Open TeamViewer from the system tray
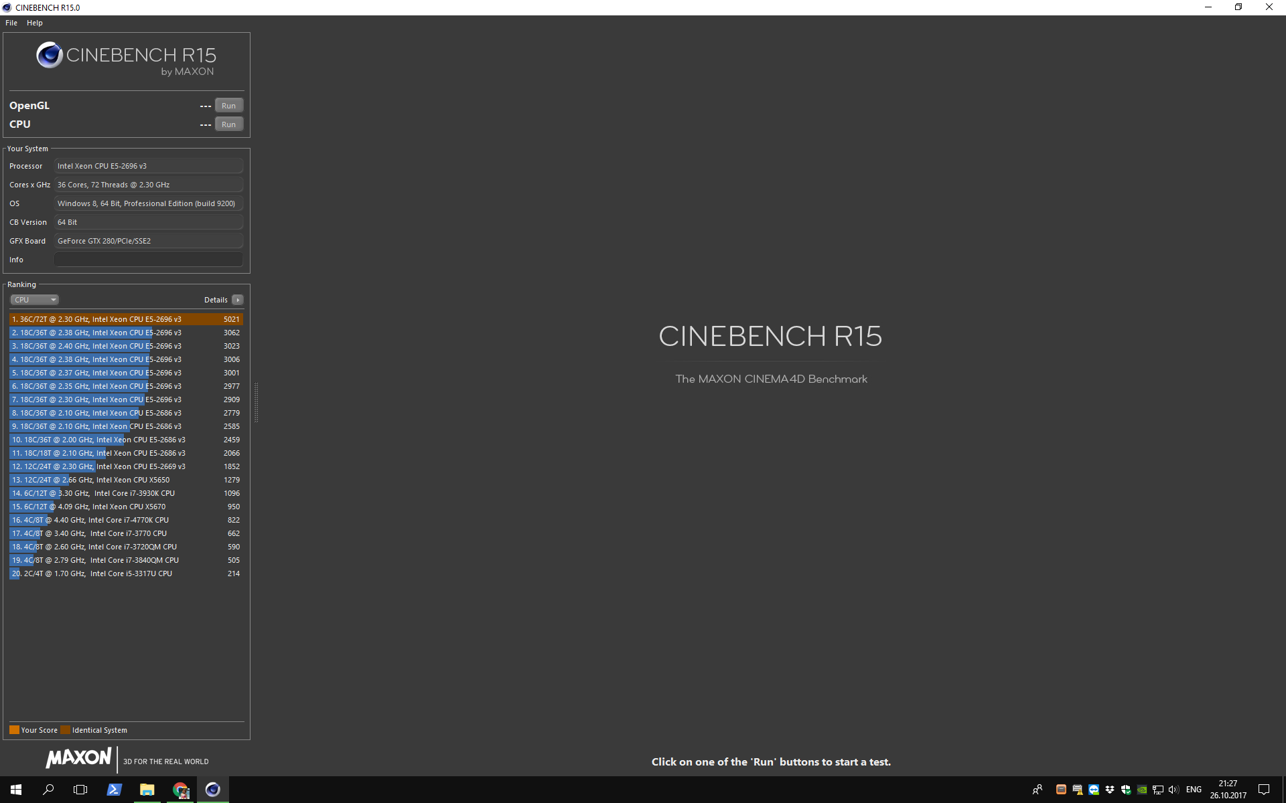This screenshot has height=803, width=1286. [x=1094, y=790]
